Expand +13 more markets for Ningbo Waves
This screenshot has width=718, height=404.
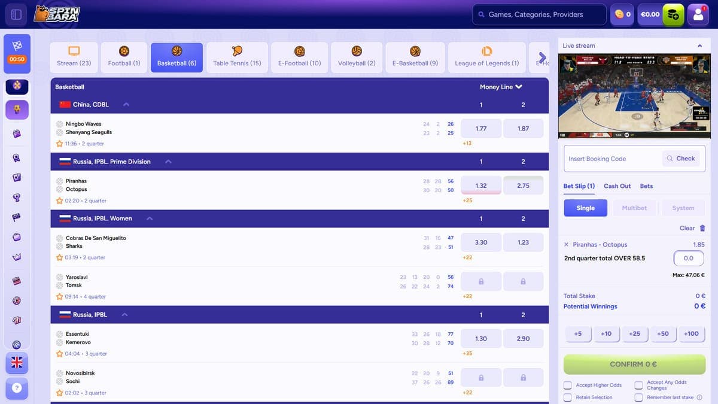pyautogui.click(x=467, y=143)
